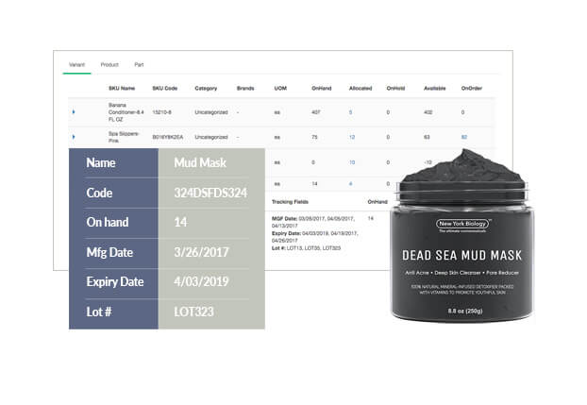Sort by SKU Code column header
The height and width of the screenshot is (405, 587).
165,89
